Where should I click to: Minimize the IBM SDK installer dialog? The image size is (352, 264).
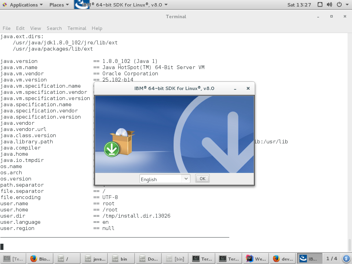[235, 89]
